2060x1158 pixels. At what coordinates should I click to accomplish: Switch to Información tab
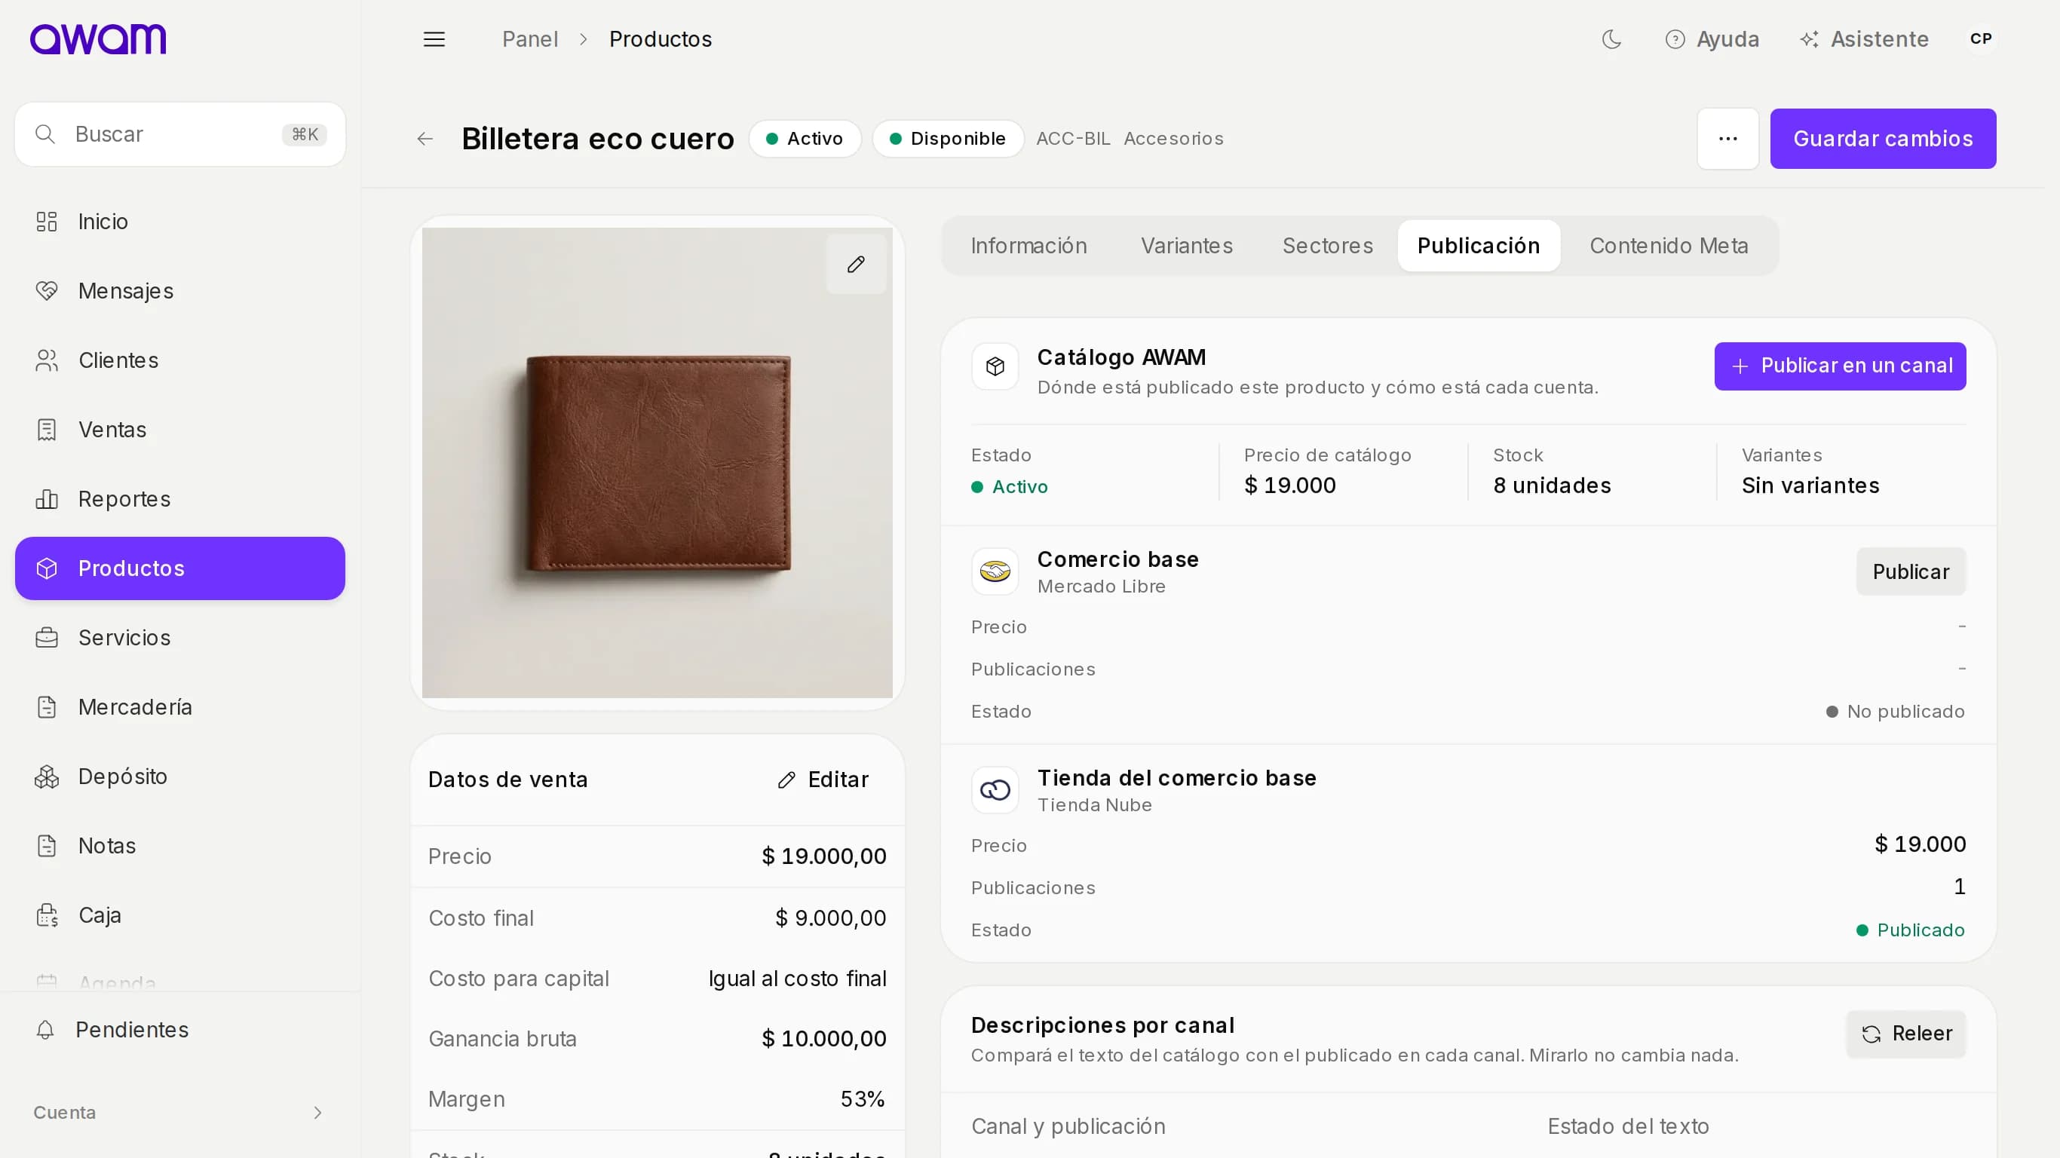point(1028,247)
